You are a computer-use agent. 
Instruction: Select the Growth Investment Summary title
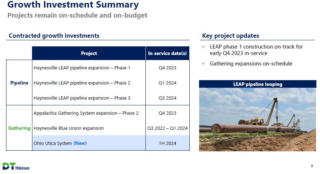coord(73,5)
